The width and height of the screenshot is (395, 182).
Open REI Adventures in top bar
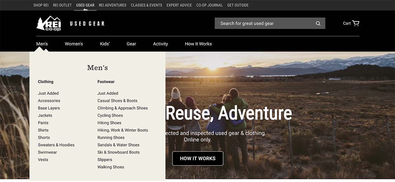click(x=113, y=5)
